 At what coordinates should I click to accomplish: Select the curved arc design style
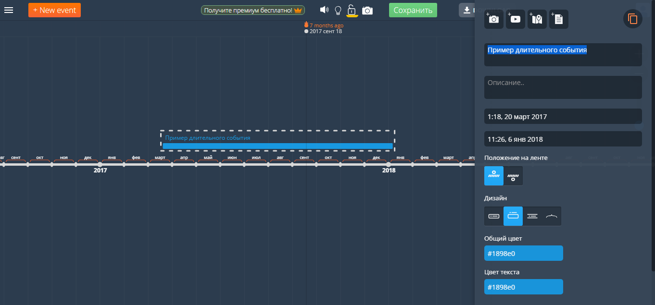click(x=551, y=216)
